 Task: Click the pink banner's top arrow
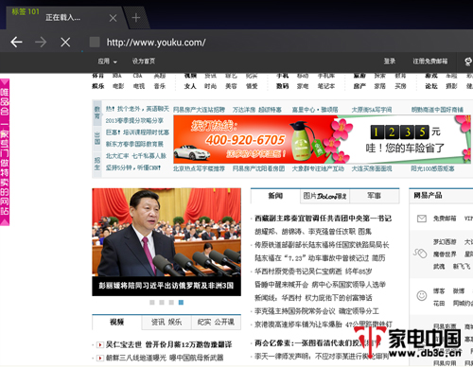coord(5,82)
